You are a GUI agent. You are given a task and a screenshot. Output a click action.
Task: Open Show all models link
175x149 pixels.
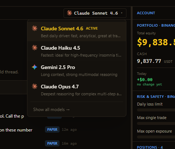tap(52, 110)
